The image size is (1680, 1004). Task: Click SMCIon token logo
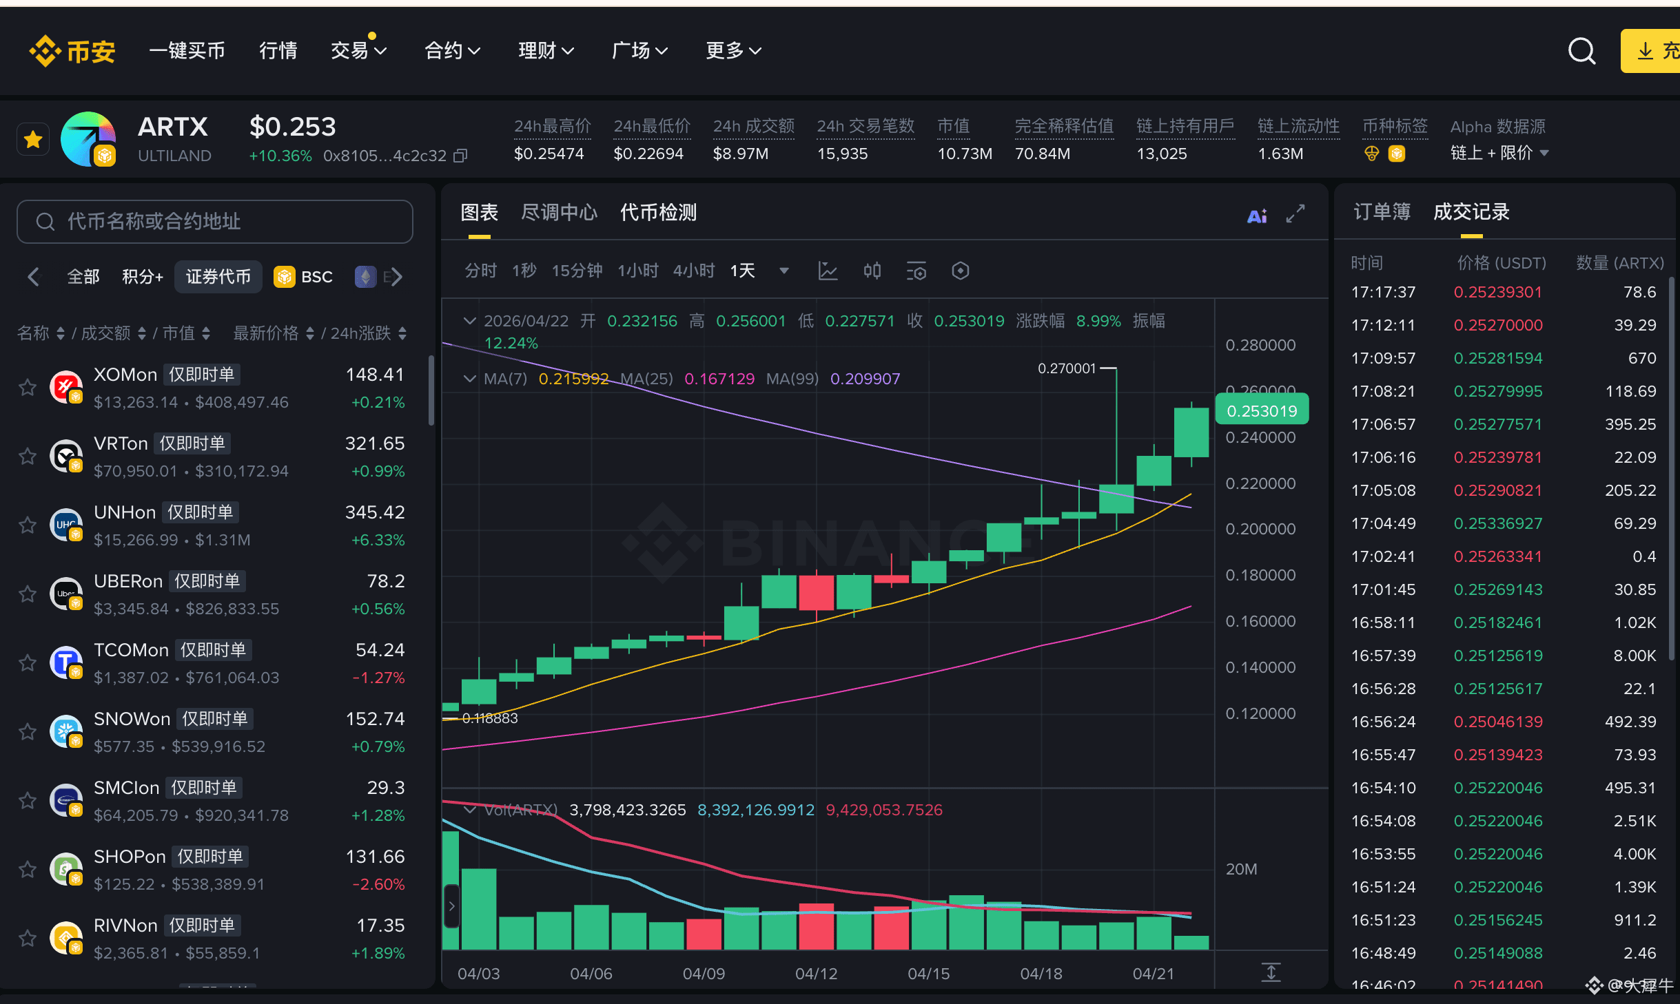(66, 801)
